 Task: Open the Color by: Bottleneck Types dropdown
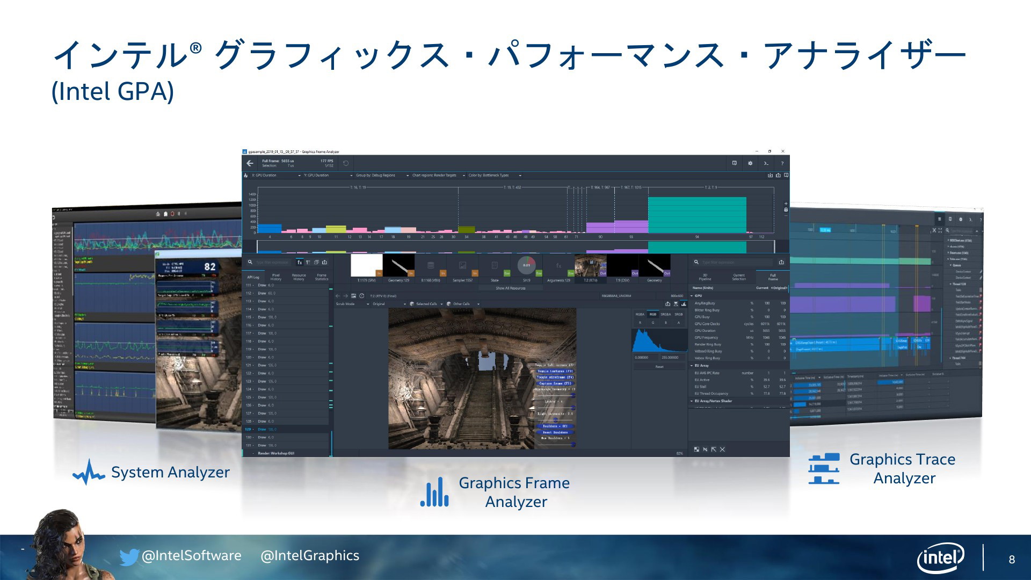point(495,175)
